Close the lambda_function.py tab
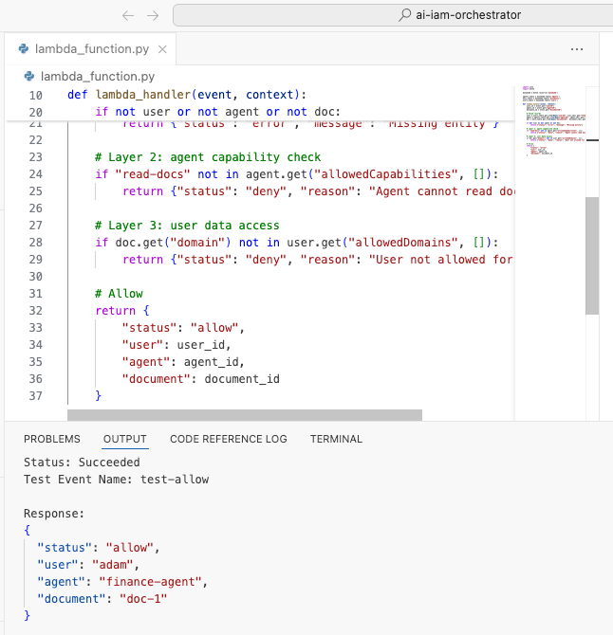Image resolution: width=613 pixels, height=635 pixels. pos(162,49)
